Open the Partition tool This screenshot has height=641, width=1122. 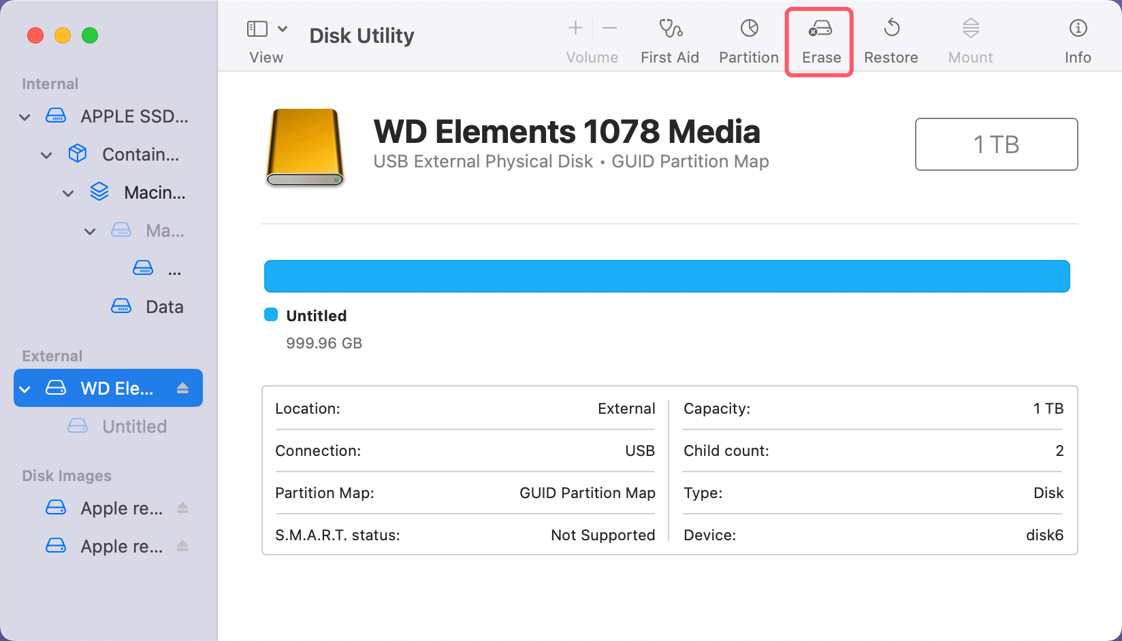tap(748, 37)
